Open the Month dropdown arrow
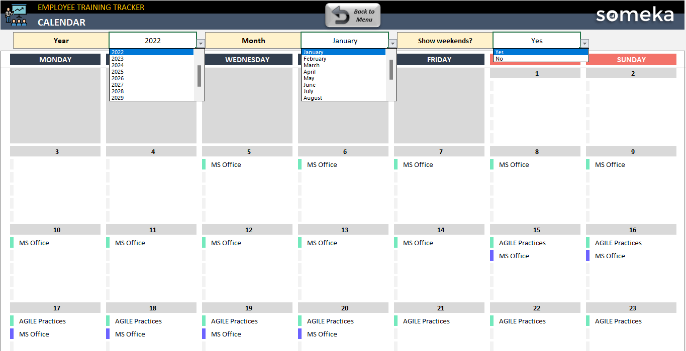The image size is (686, 351). (x=393, y=43)
